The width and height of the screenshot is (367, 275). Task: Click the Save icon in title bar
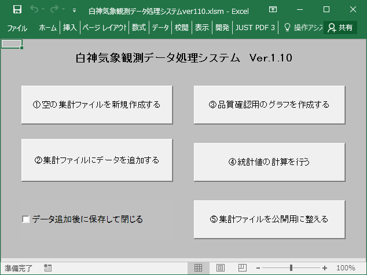pos(17,10)
